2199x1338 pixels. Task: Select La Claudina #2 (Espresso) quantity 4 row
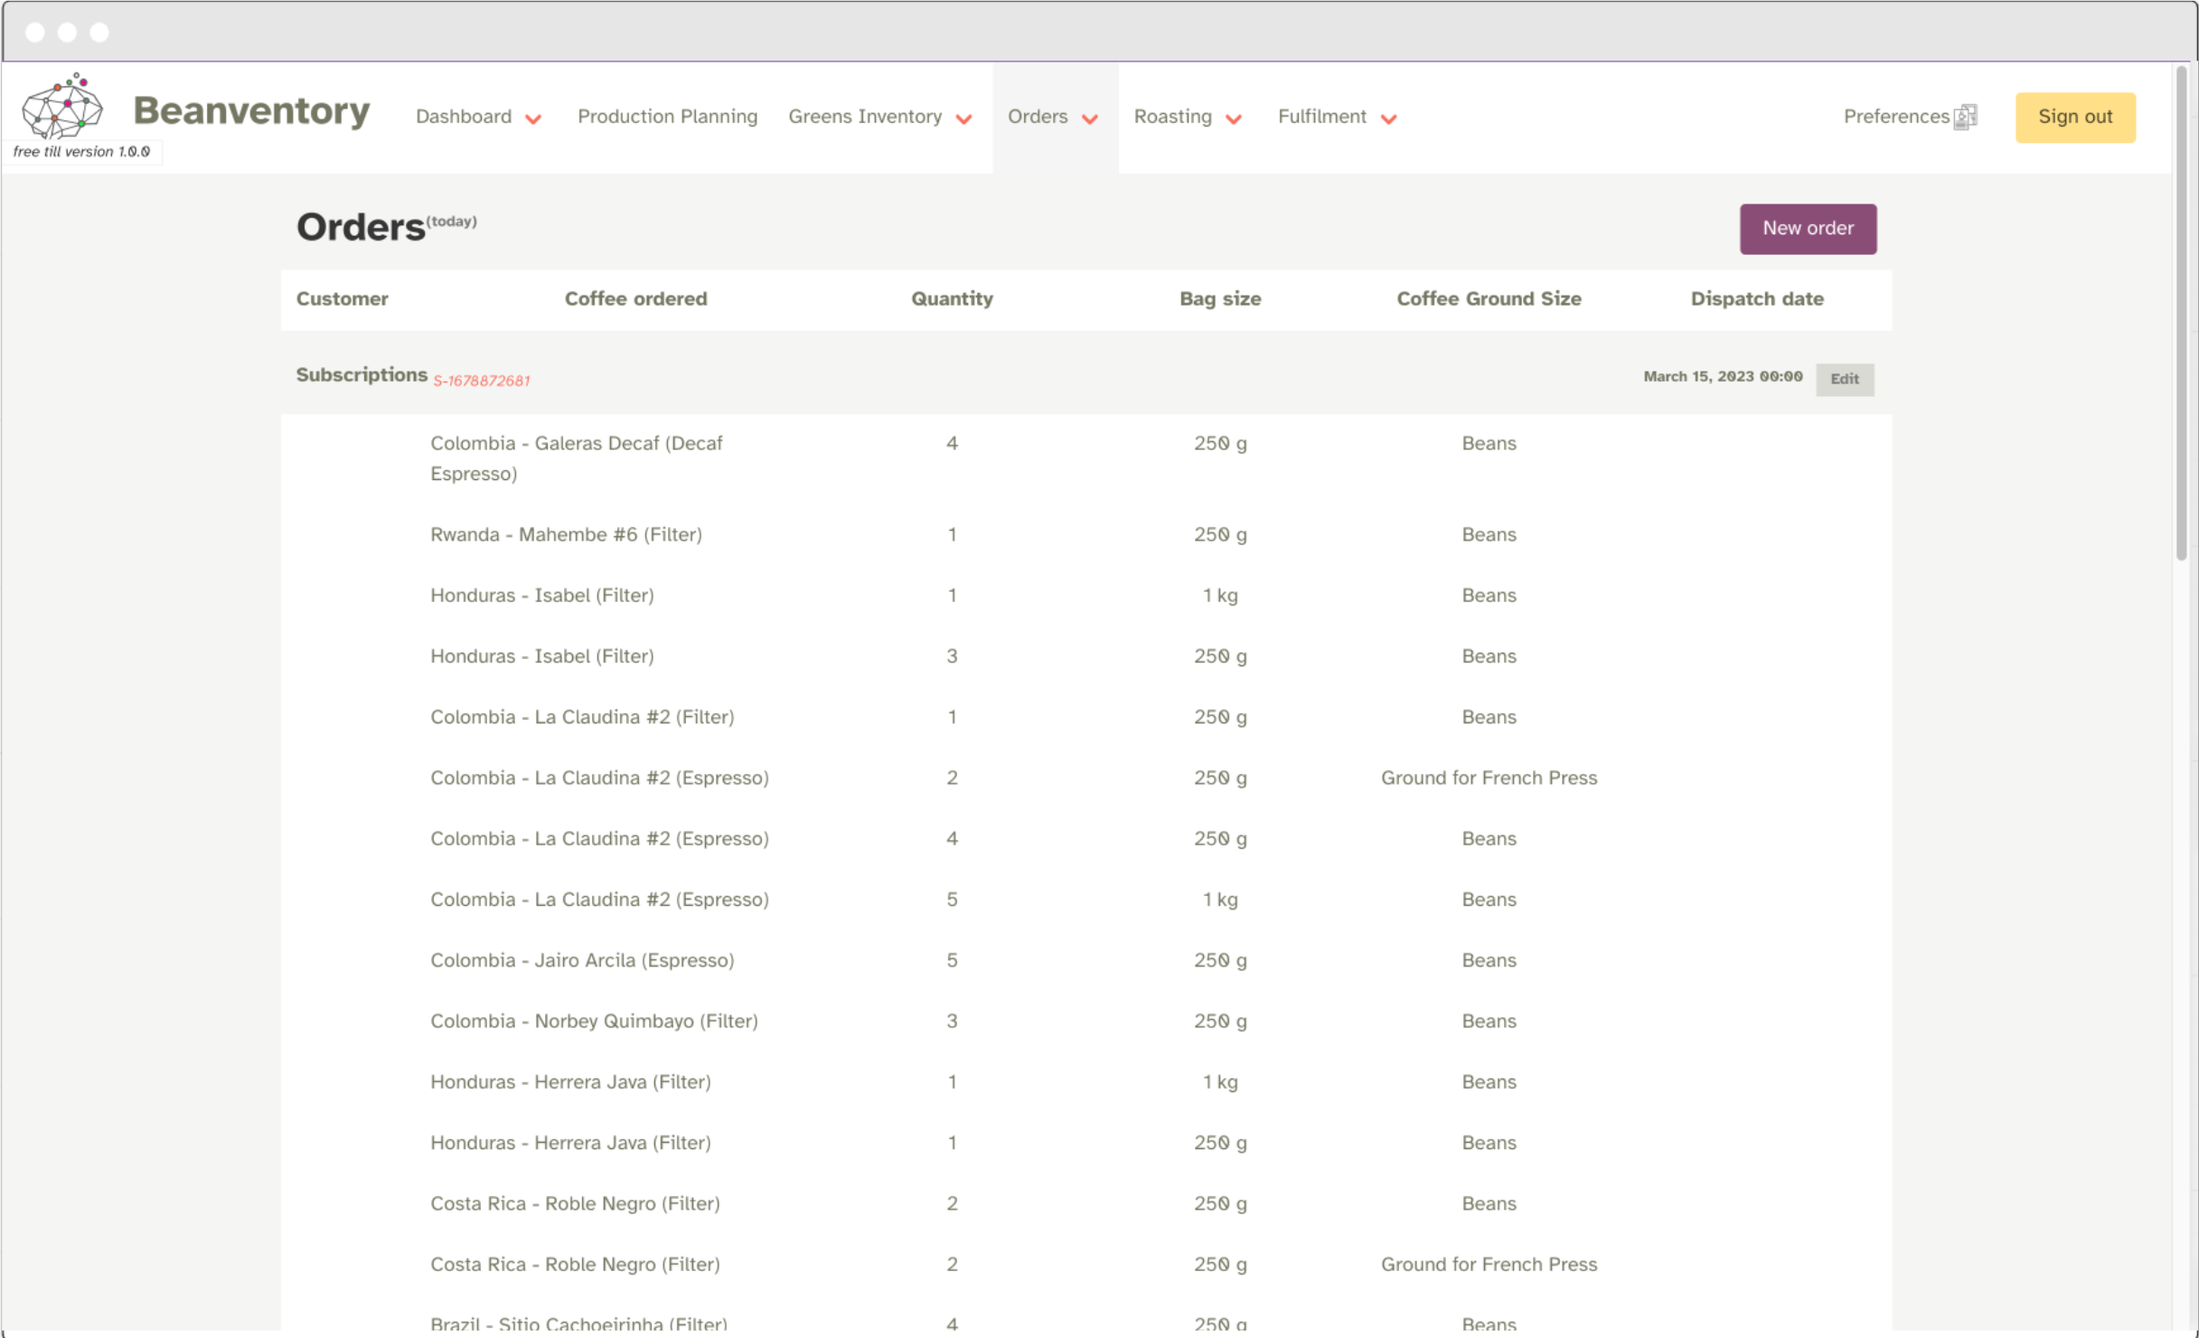click(1085, 839)
